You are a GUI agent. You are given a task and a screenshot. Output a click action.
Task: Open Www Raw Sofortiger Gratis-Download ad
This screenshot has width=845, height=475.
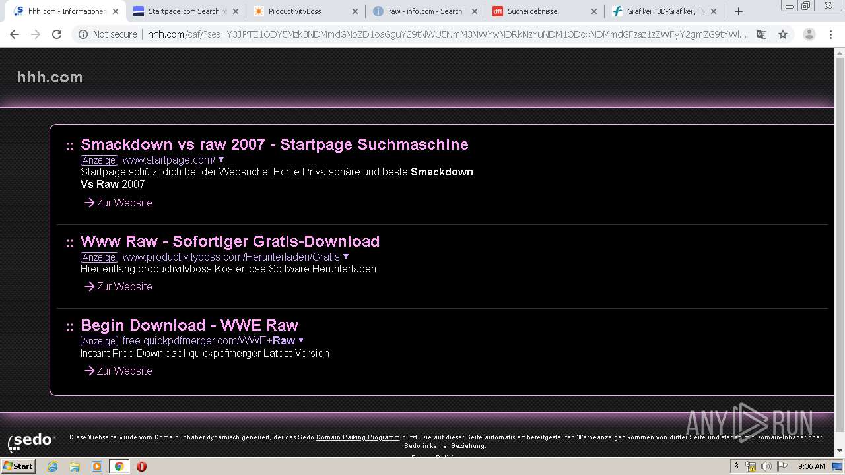230,241
